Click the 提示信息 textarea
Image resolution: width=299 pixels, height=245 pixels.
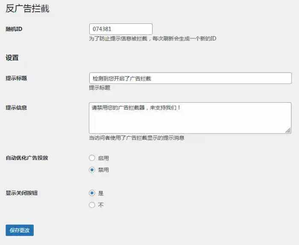190,118
